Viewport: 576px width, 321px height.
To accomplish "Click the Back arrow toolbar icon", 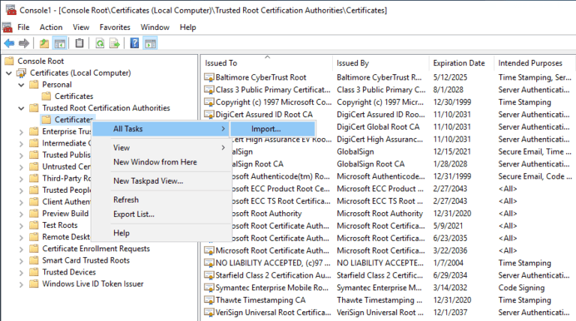I will 9,43.
